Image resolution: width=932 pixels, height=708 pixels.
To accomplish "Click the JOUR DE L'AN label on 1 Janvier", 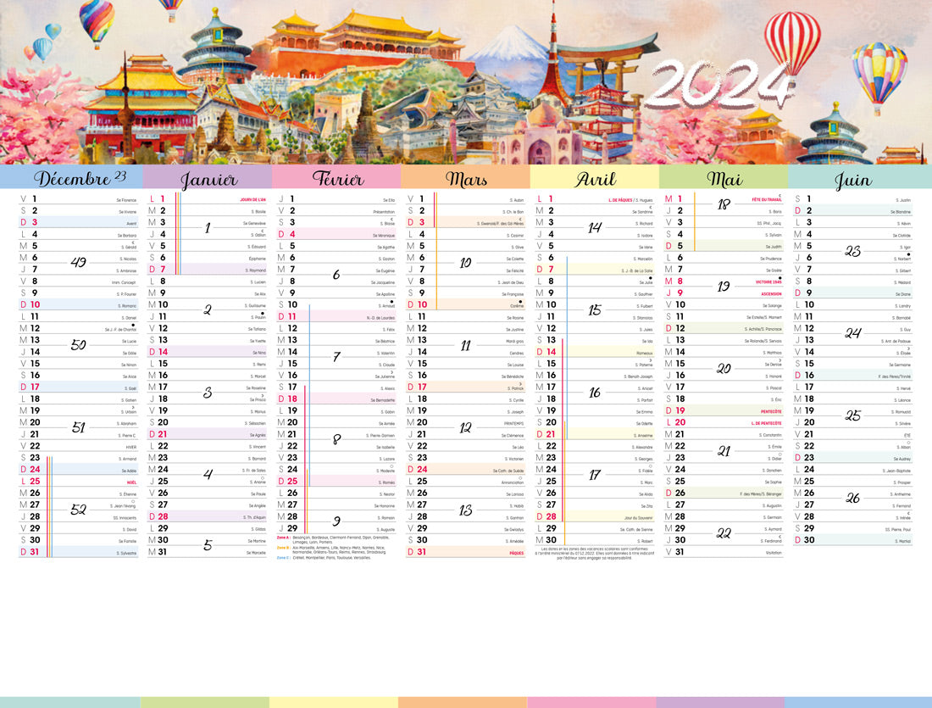I will [x=252, y=200].
